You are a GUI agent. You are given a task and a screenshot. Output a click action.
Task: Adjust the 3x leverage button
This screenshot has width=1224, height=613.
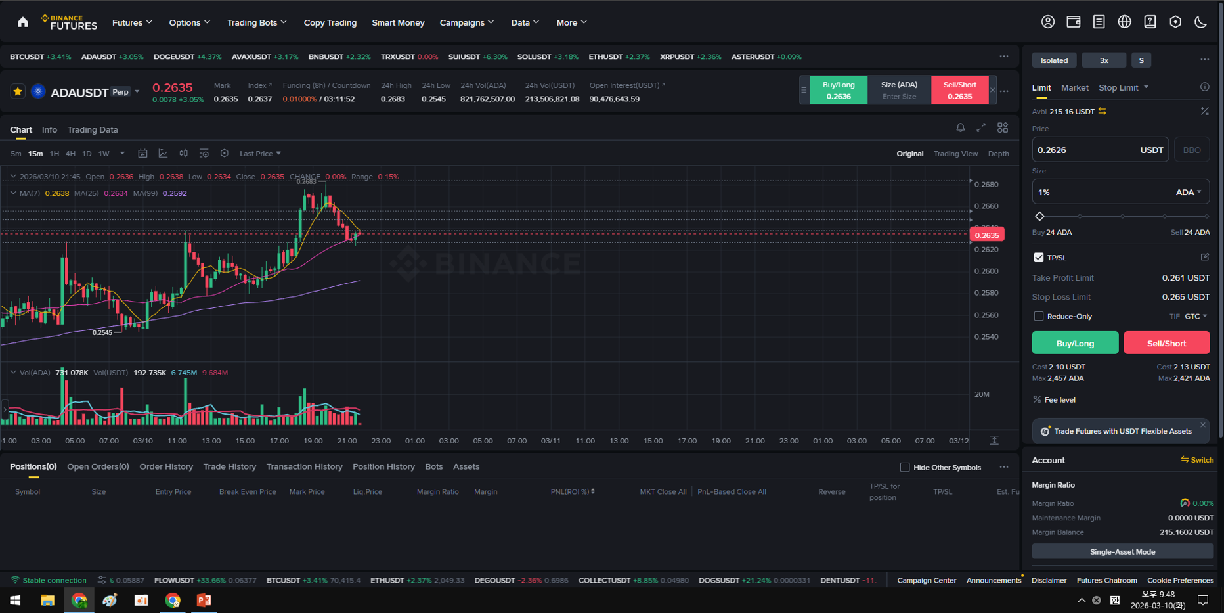coord(1104,60)
